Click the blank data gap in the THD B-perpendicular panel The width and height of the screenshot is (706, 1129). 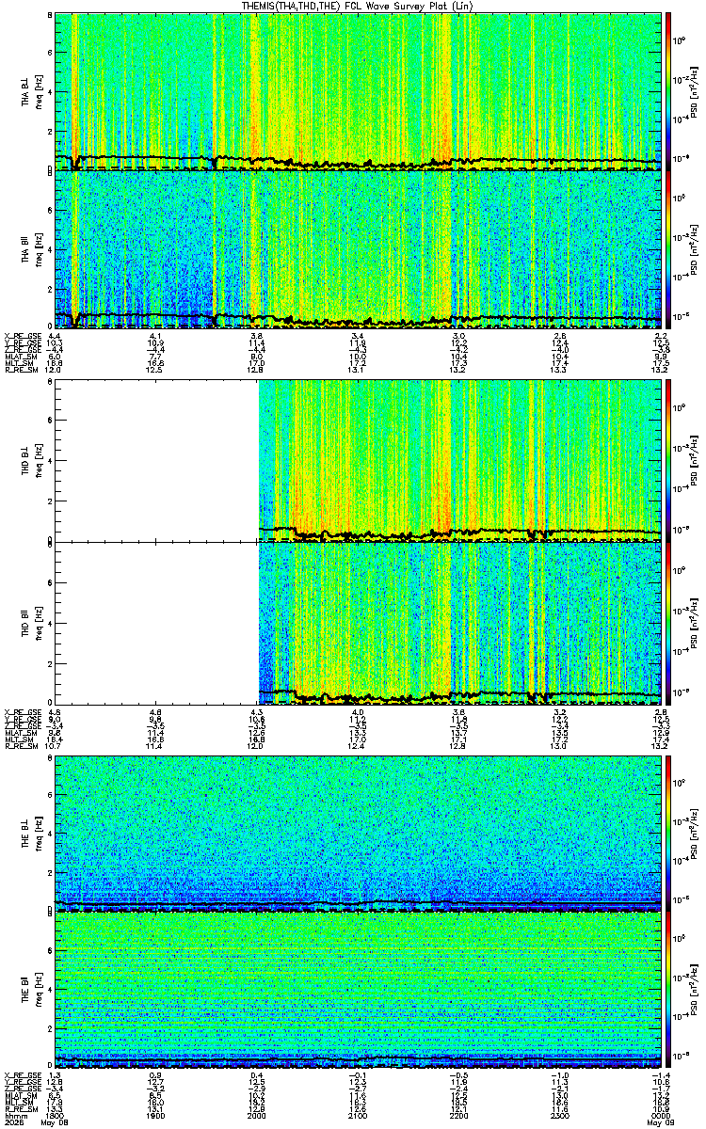(x=157, y=463)
